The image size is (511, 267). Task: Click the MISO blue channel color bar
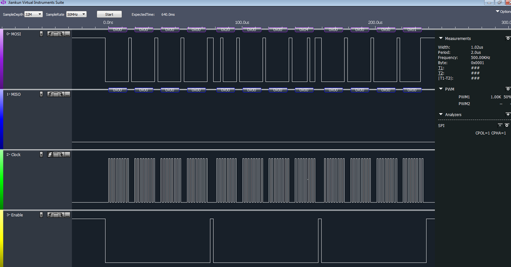tap(2, 119)
